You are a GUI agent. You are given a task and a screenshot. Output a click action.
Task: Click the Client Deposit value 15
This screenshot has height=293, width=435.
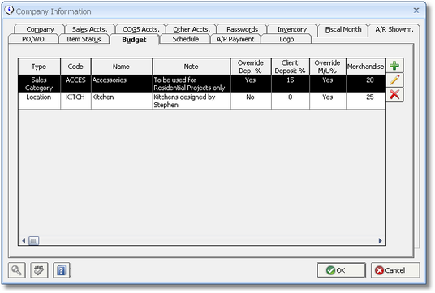coord(291,84)
